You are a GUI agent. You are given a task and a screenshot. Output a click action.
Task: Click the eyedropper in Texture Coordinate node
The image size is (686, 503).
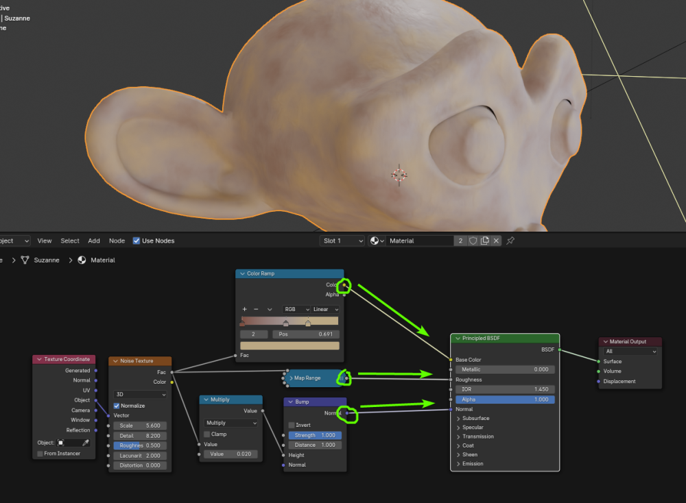click(86, 443)
